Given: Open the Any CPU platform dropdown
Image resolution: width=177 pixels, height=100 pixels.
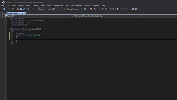Looking at the screenshot, I should click(55, 9).
